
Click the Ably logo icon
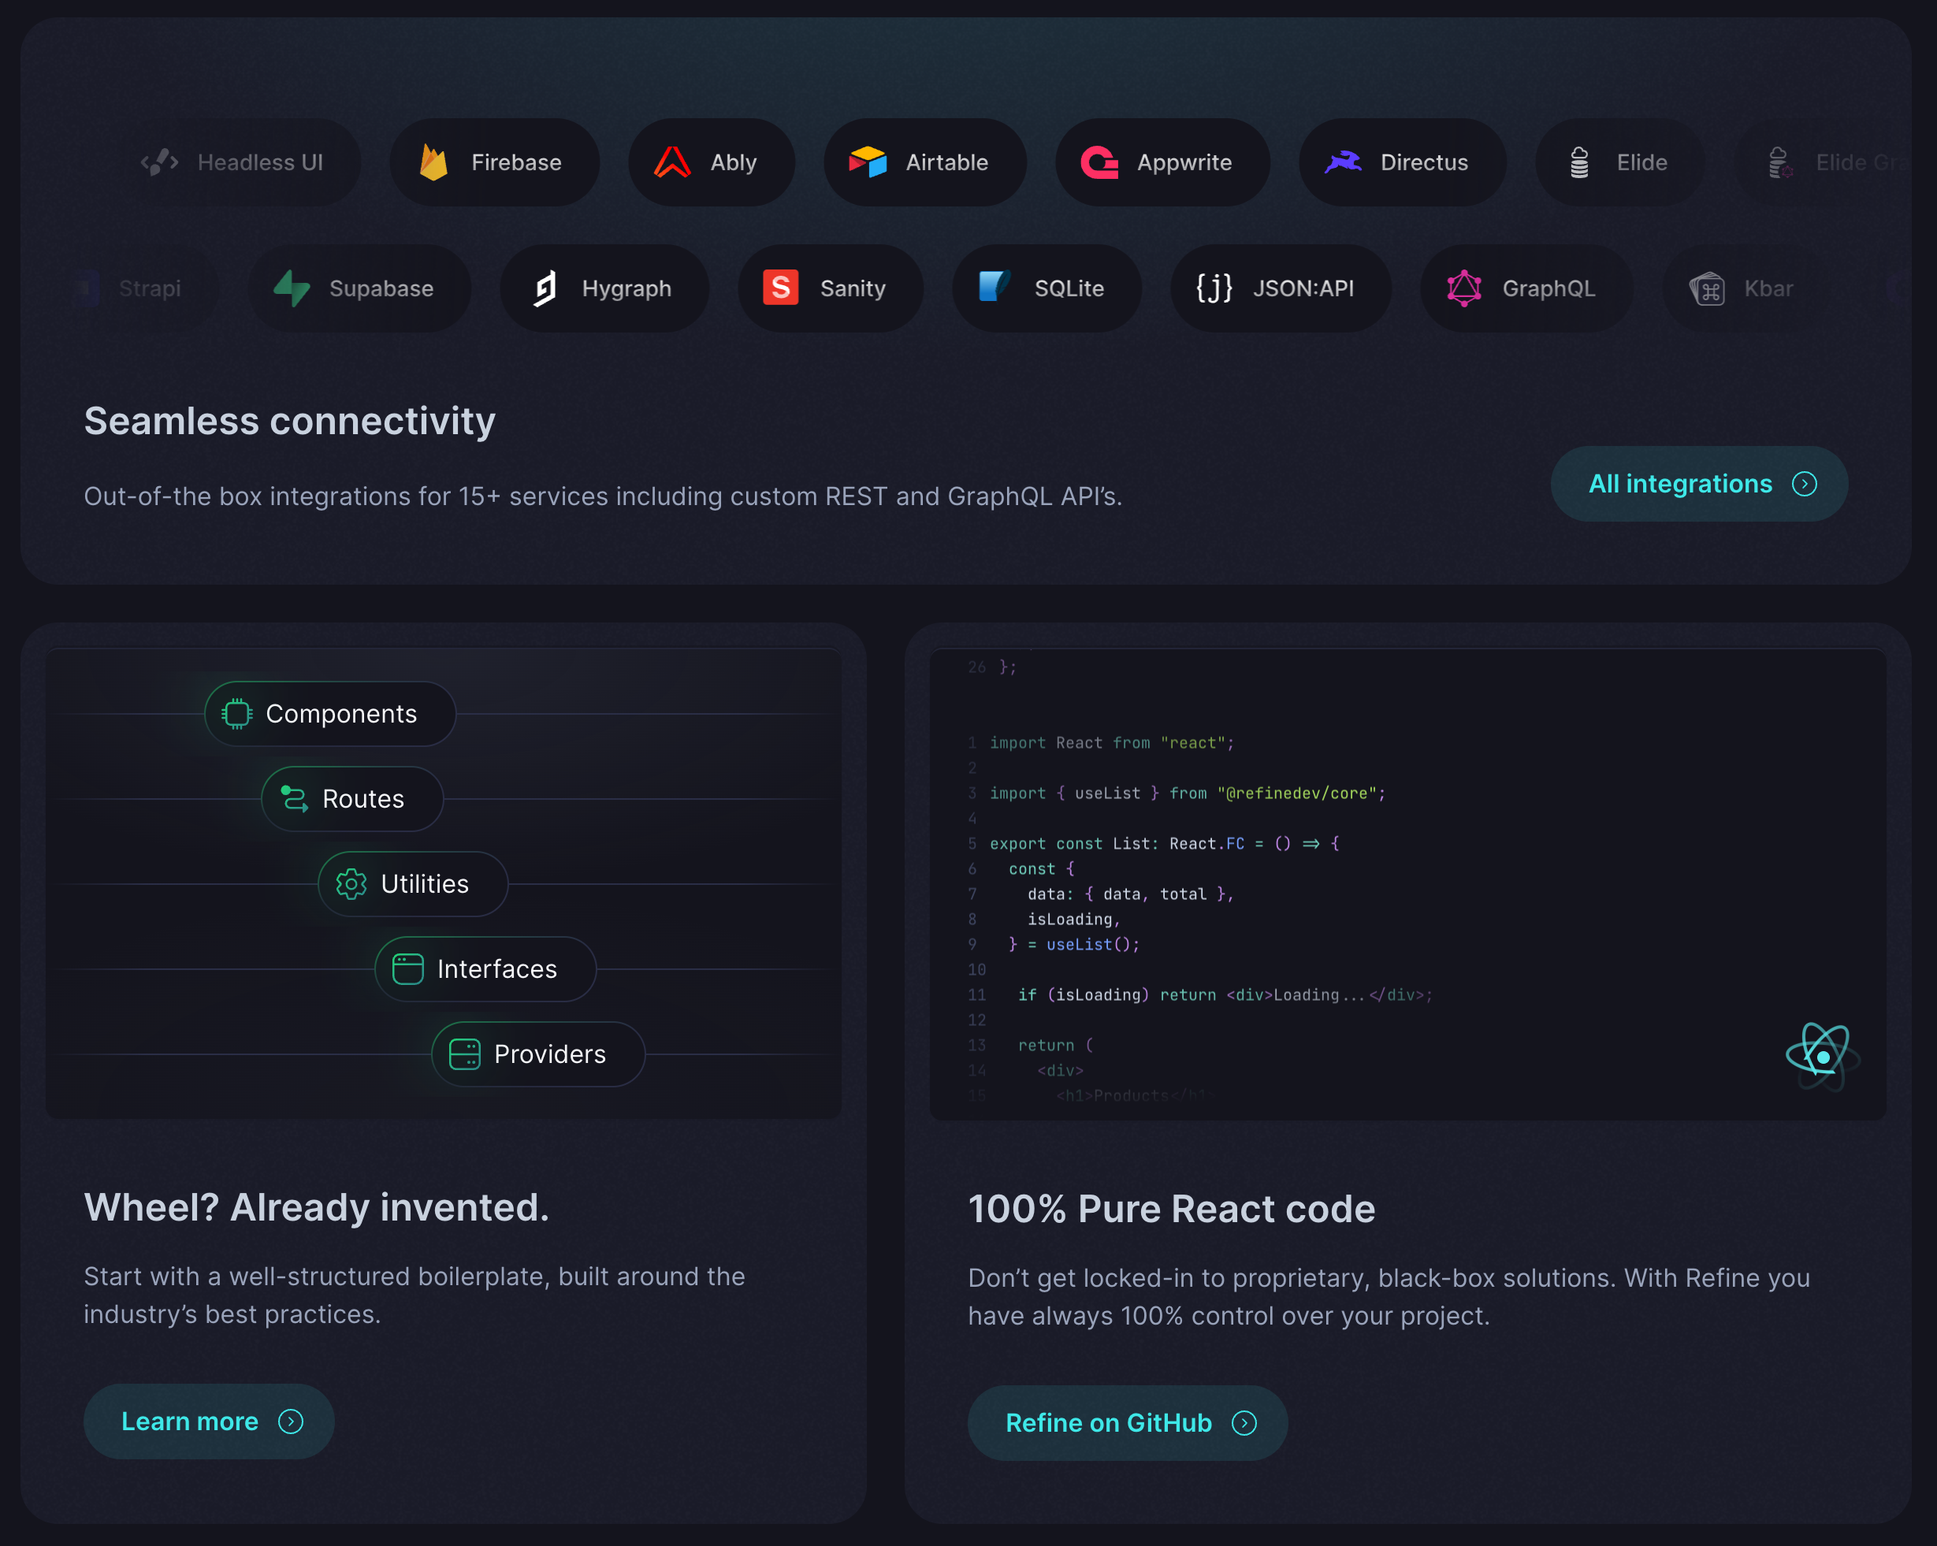[x=672, y=162]
